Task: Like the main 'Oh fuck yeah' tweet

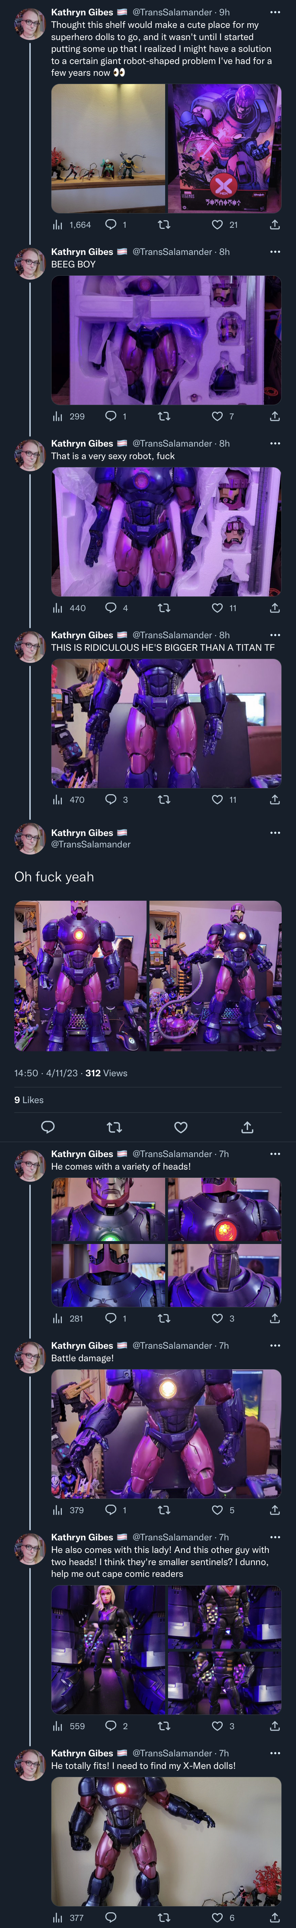Action: click(181, 1127)
